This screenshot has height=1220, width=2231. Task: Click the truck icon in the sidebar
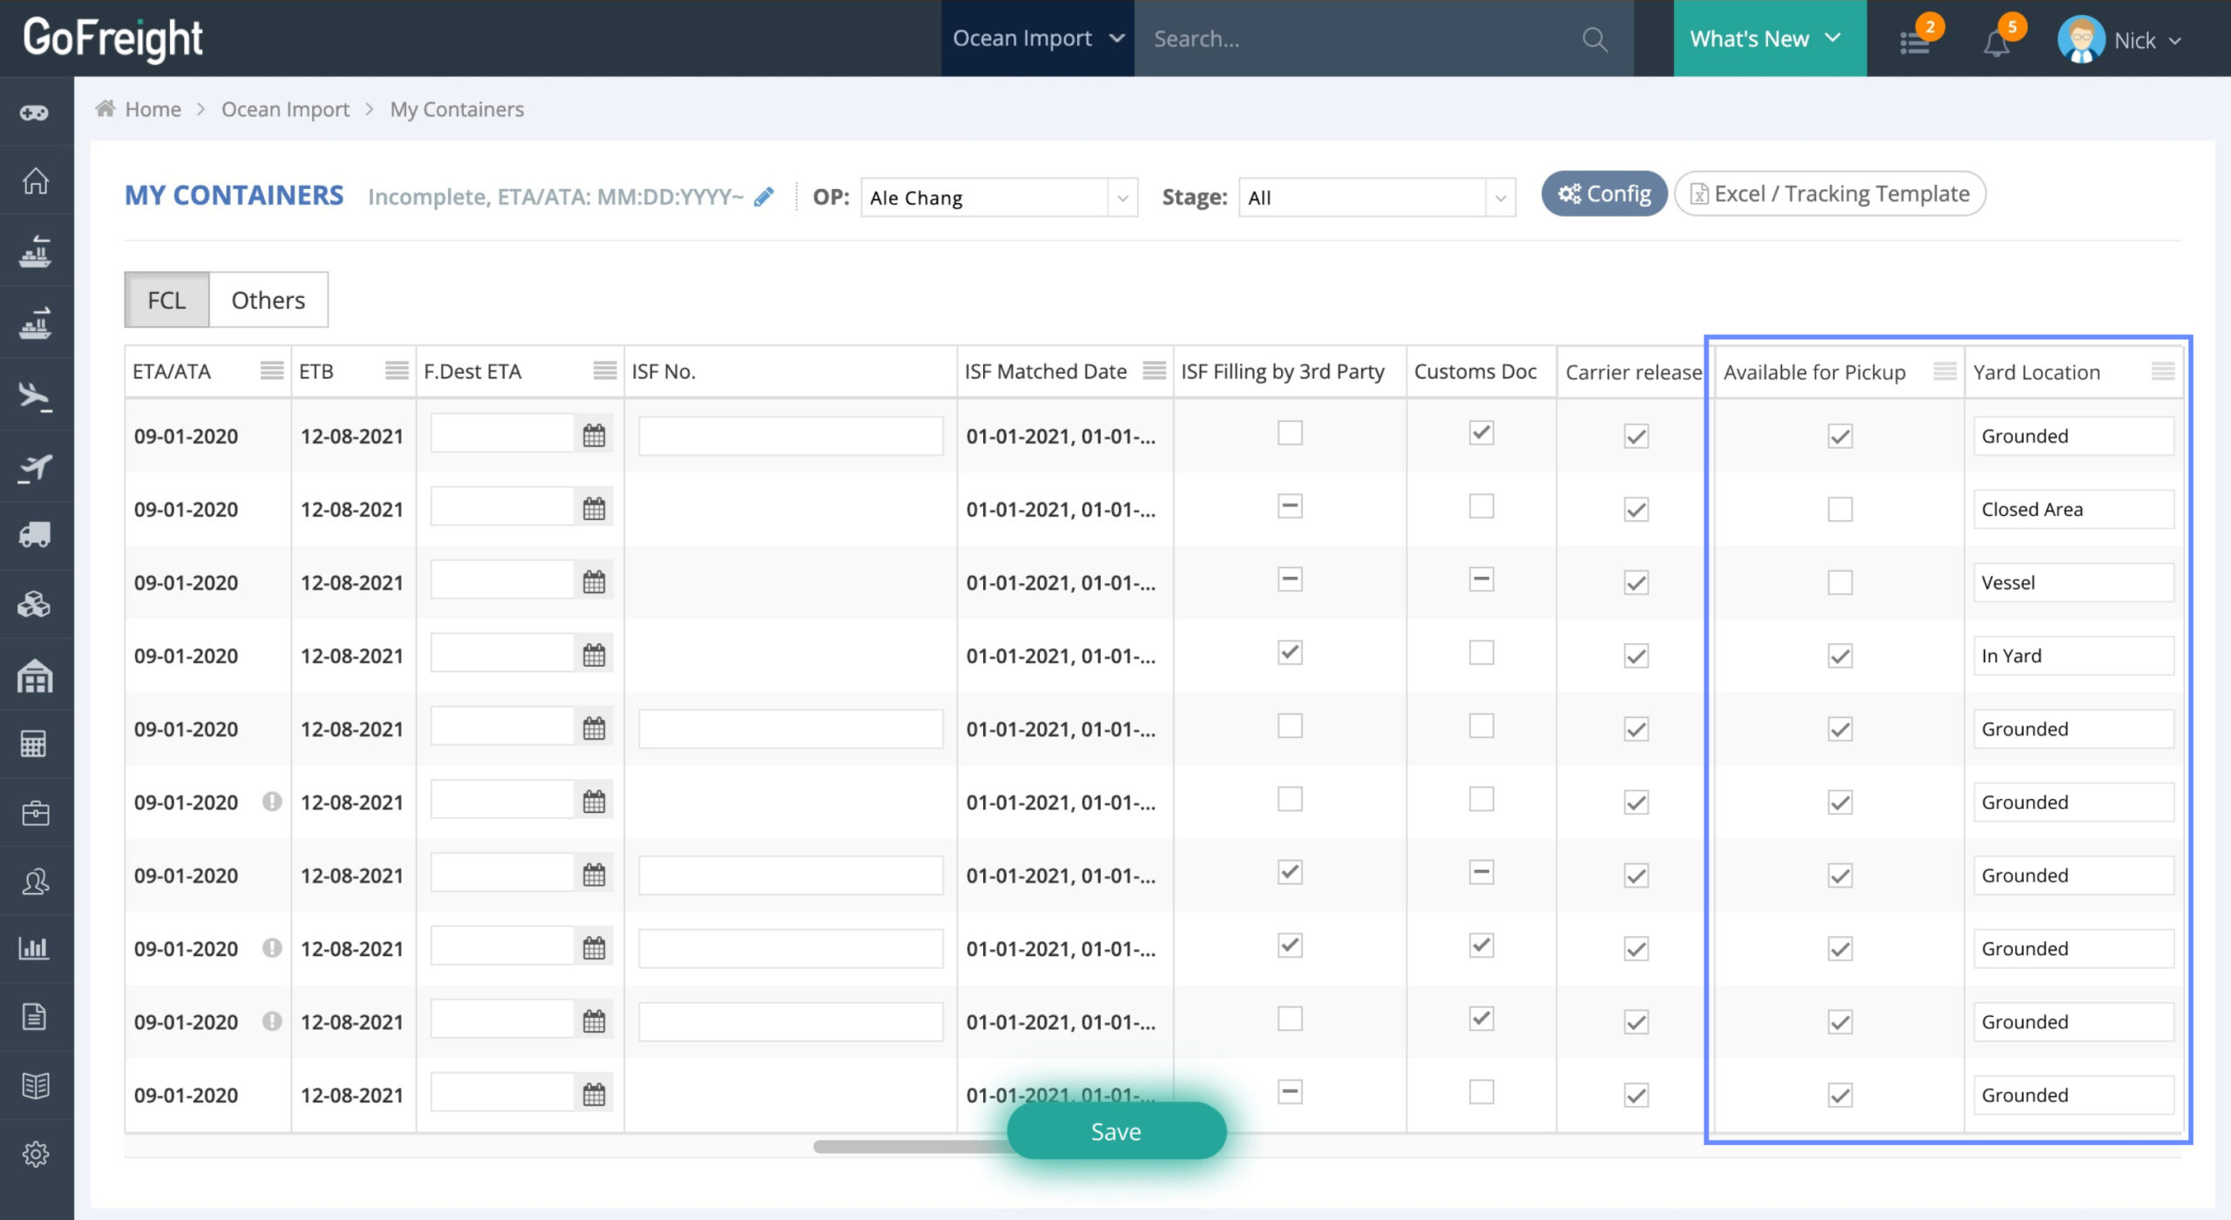pyautogui.click(x=35, y=534)
